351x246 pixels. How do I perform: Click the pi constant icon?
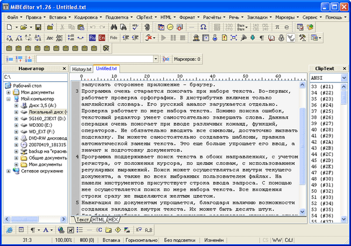(x=277, y=27)
